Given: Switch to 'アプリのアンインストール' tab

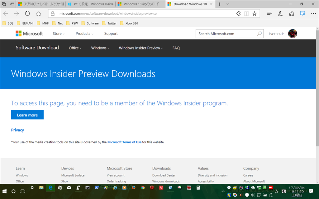Looking at the screenshot, I should [41, 4].
